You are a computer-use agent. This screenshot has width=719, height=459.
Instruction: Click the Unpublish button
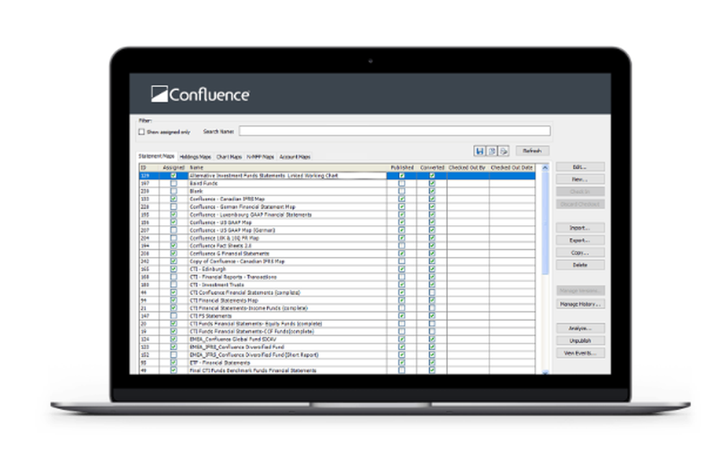580,341
